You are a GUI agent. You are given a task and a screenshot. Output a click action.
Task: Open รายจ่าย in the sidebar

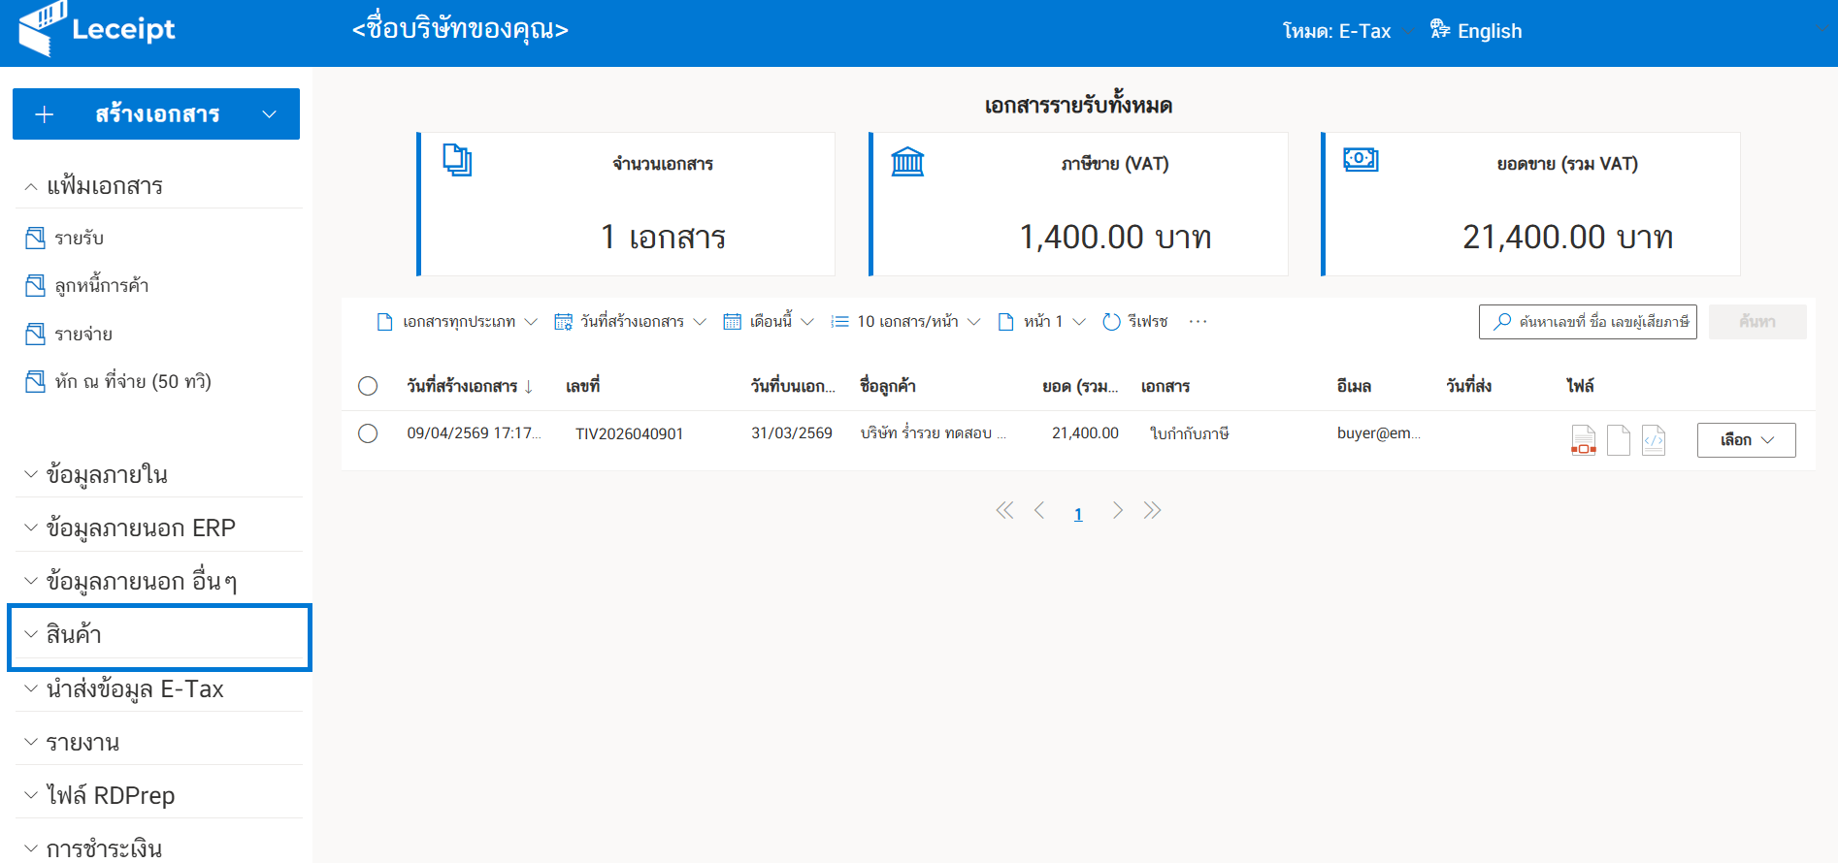point(83,335)
